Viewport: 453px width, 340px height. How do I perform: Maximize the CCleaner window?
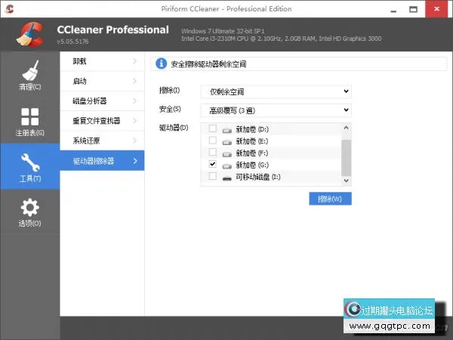click(414, 10)
